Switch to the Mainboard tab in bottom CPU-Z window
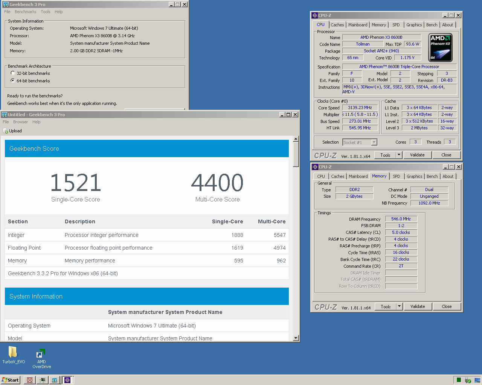Viewport: 482px width, 385px height. 358,176
